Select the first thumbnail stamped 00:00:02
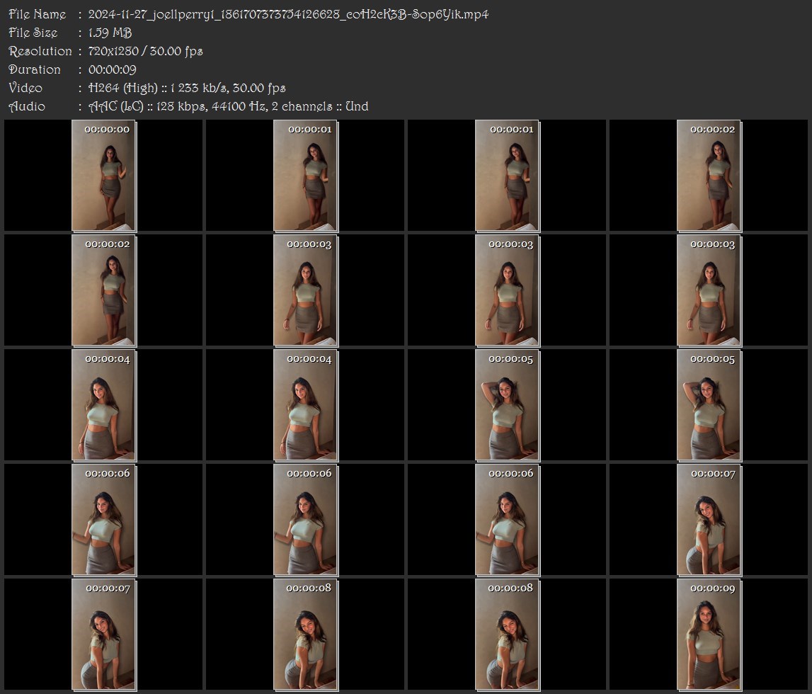 [x=709, y=176]
